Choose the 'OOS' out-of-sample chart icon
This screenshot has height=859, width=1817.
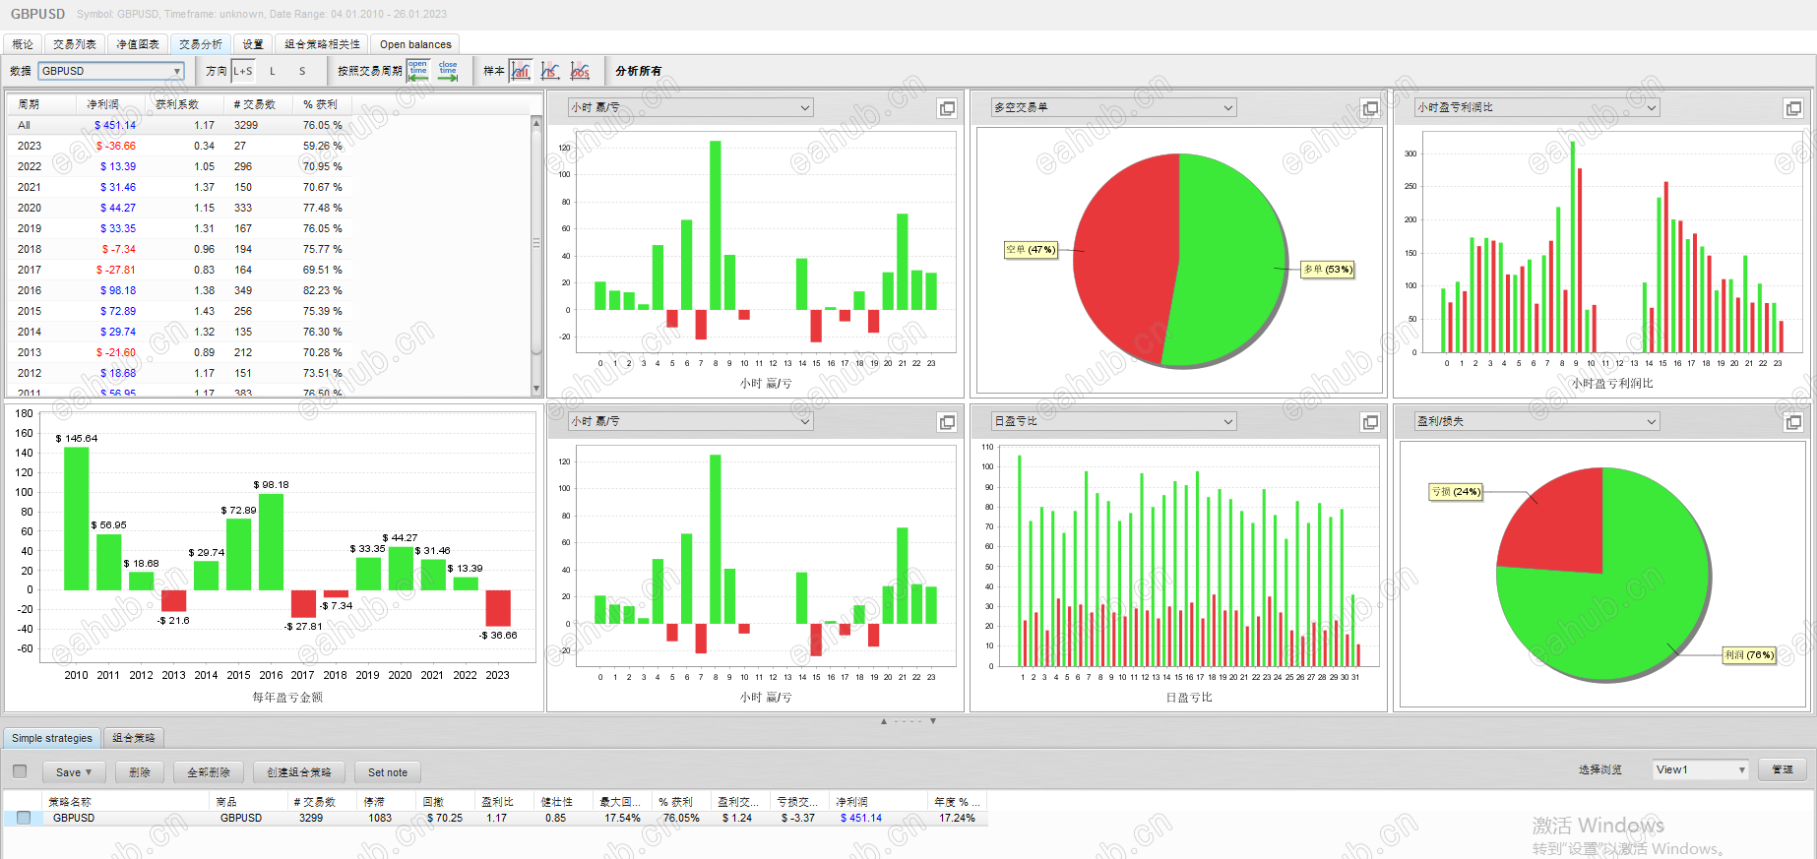click(x=581, y=71)
